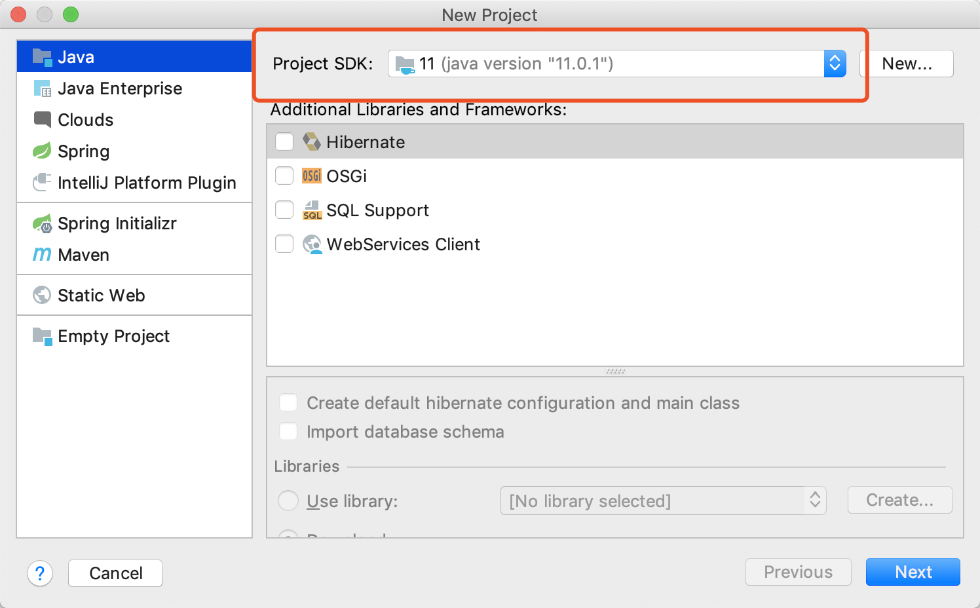Image resolution: width=980 pixels, height=608 pixels.
Task: Click the SQL Support icon
Action: [312, 210]
